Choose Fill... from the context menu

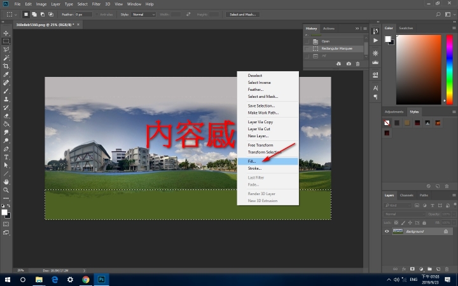tap(252, 161)
